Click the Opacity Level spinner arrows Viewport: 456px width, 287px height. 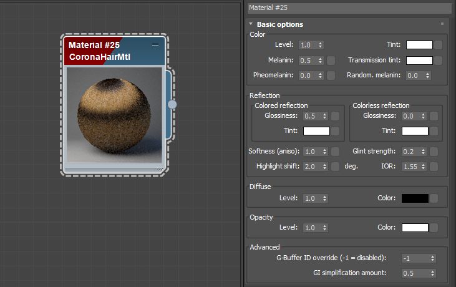click(x=324, y=228)
